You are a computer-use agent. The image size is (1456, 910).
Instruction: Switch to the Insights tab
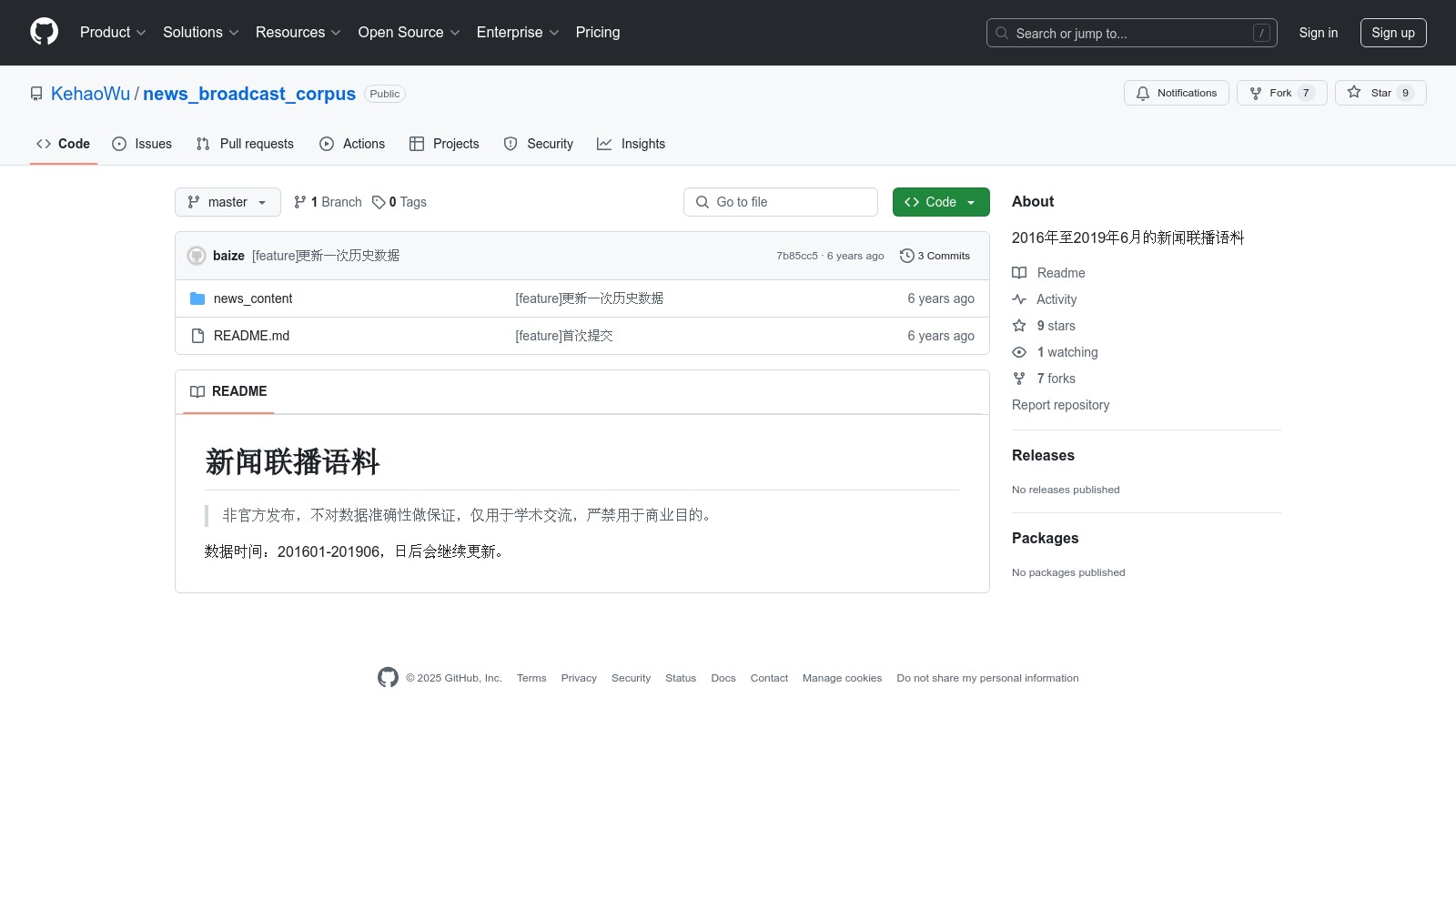pos(631,144)
